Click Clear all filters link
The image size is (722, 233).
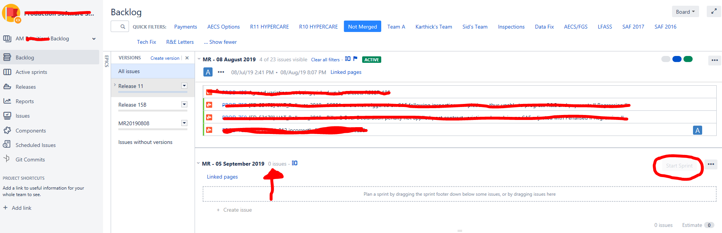(325, 60)
